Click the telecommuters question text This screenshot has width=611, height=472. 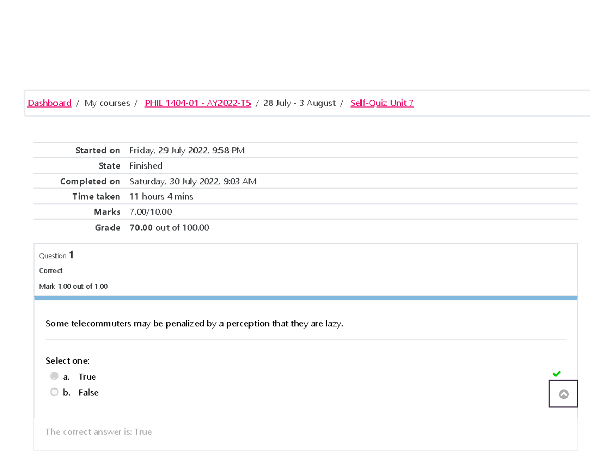point(195,323)
